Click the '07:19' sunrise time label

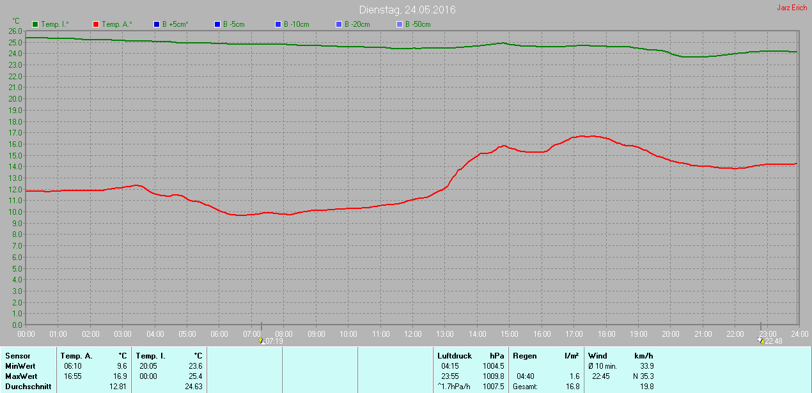click(x=274, y=341)
